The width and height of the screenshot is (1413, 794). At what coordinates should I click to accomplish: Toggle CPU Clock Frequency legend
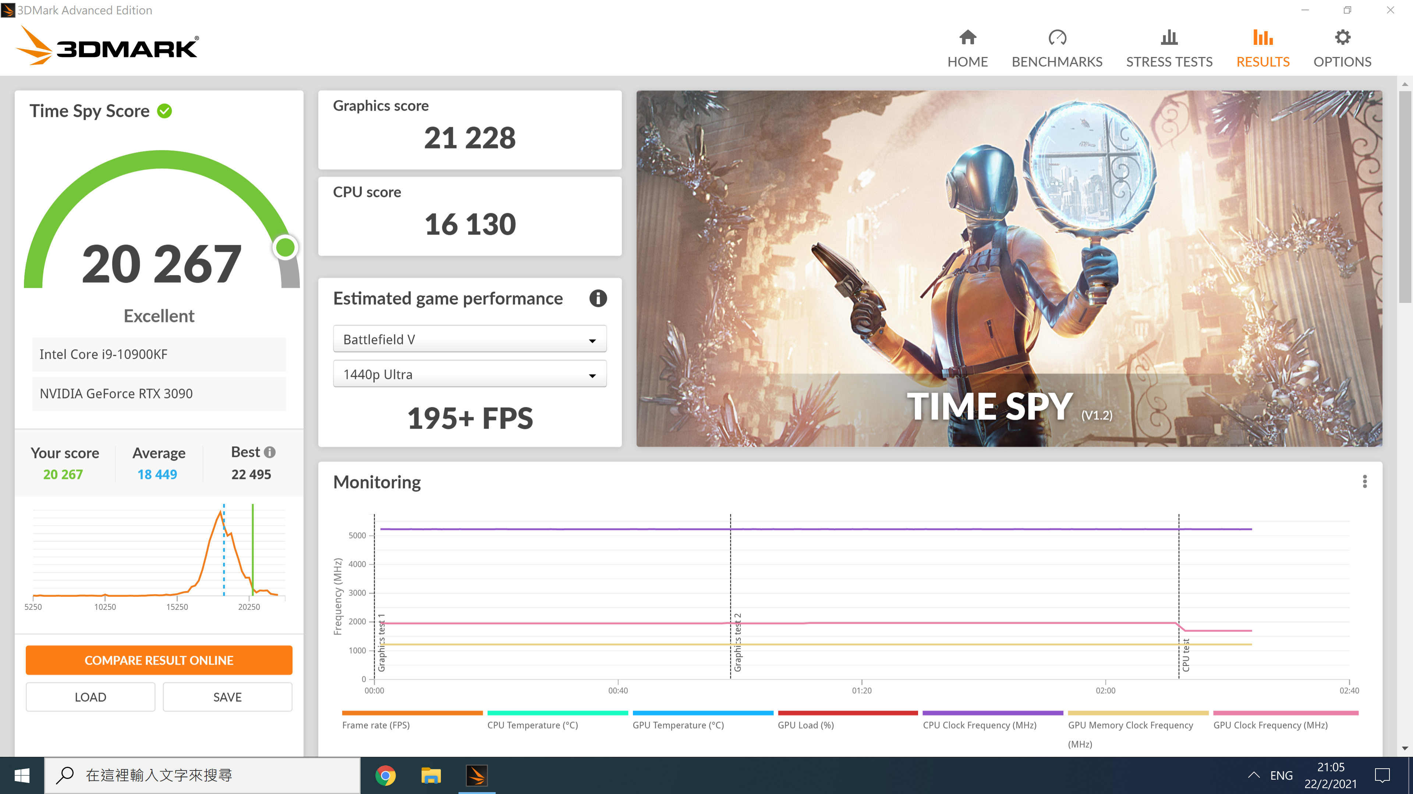(993, 720)
